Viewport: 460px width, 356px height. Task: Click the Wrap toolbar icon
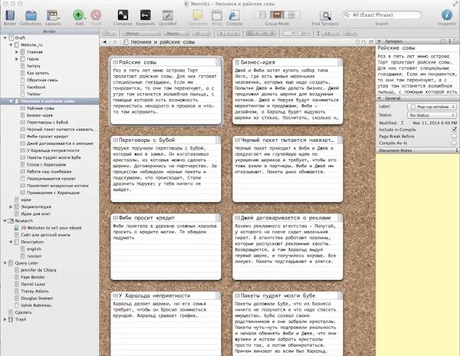point(216,15)
